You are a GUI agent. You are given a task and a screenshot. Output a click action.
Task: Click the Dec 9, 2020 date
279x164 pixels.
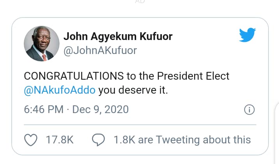pos(101,110)
